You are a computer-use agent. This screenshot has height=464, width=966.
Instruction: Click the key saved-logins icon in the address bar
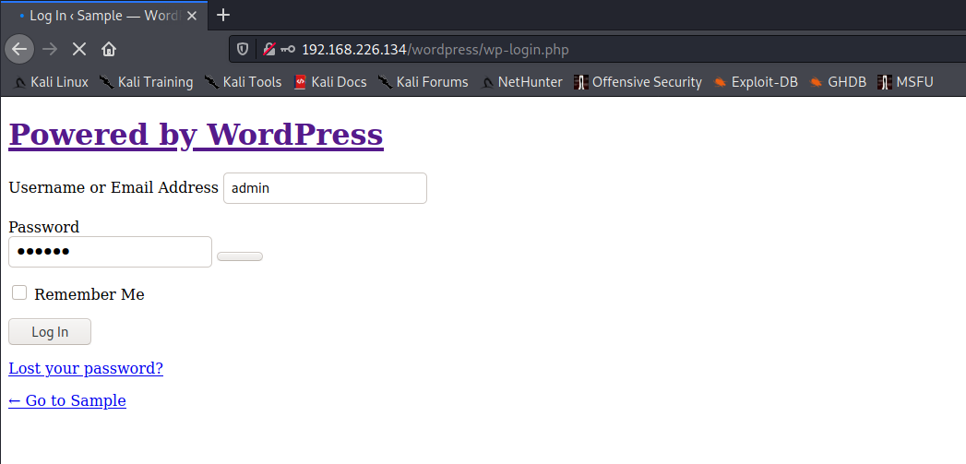[x=288, y=49]
